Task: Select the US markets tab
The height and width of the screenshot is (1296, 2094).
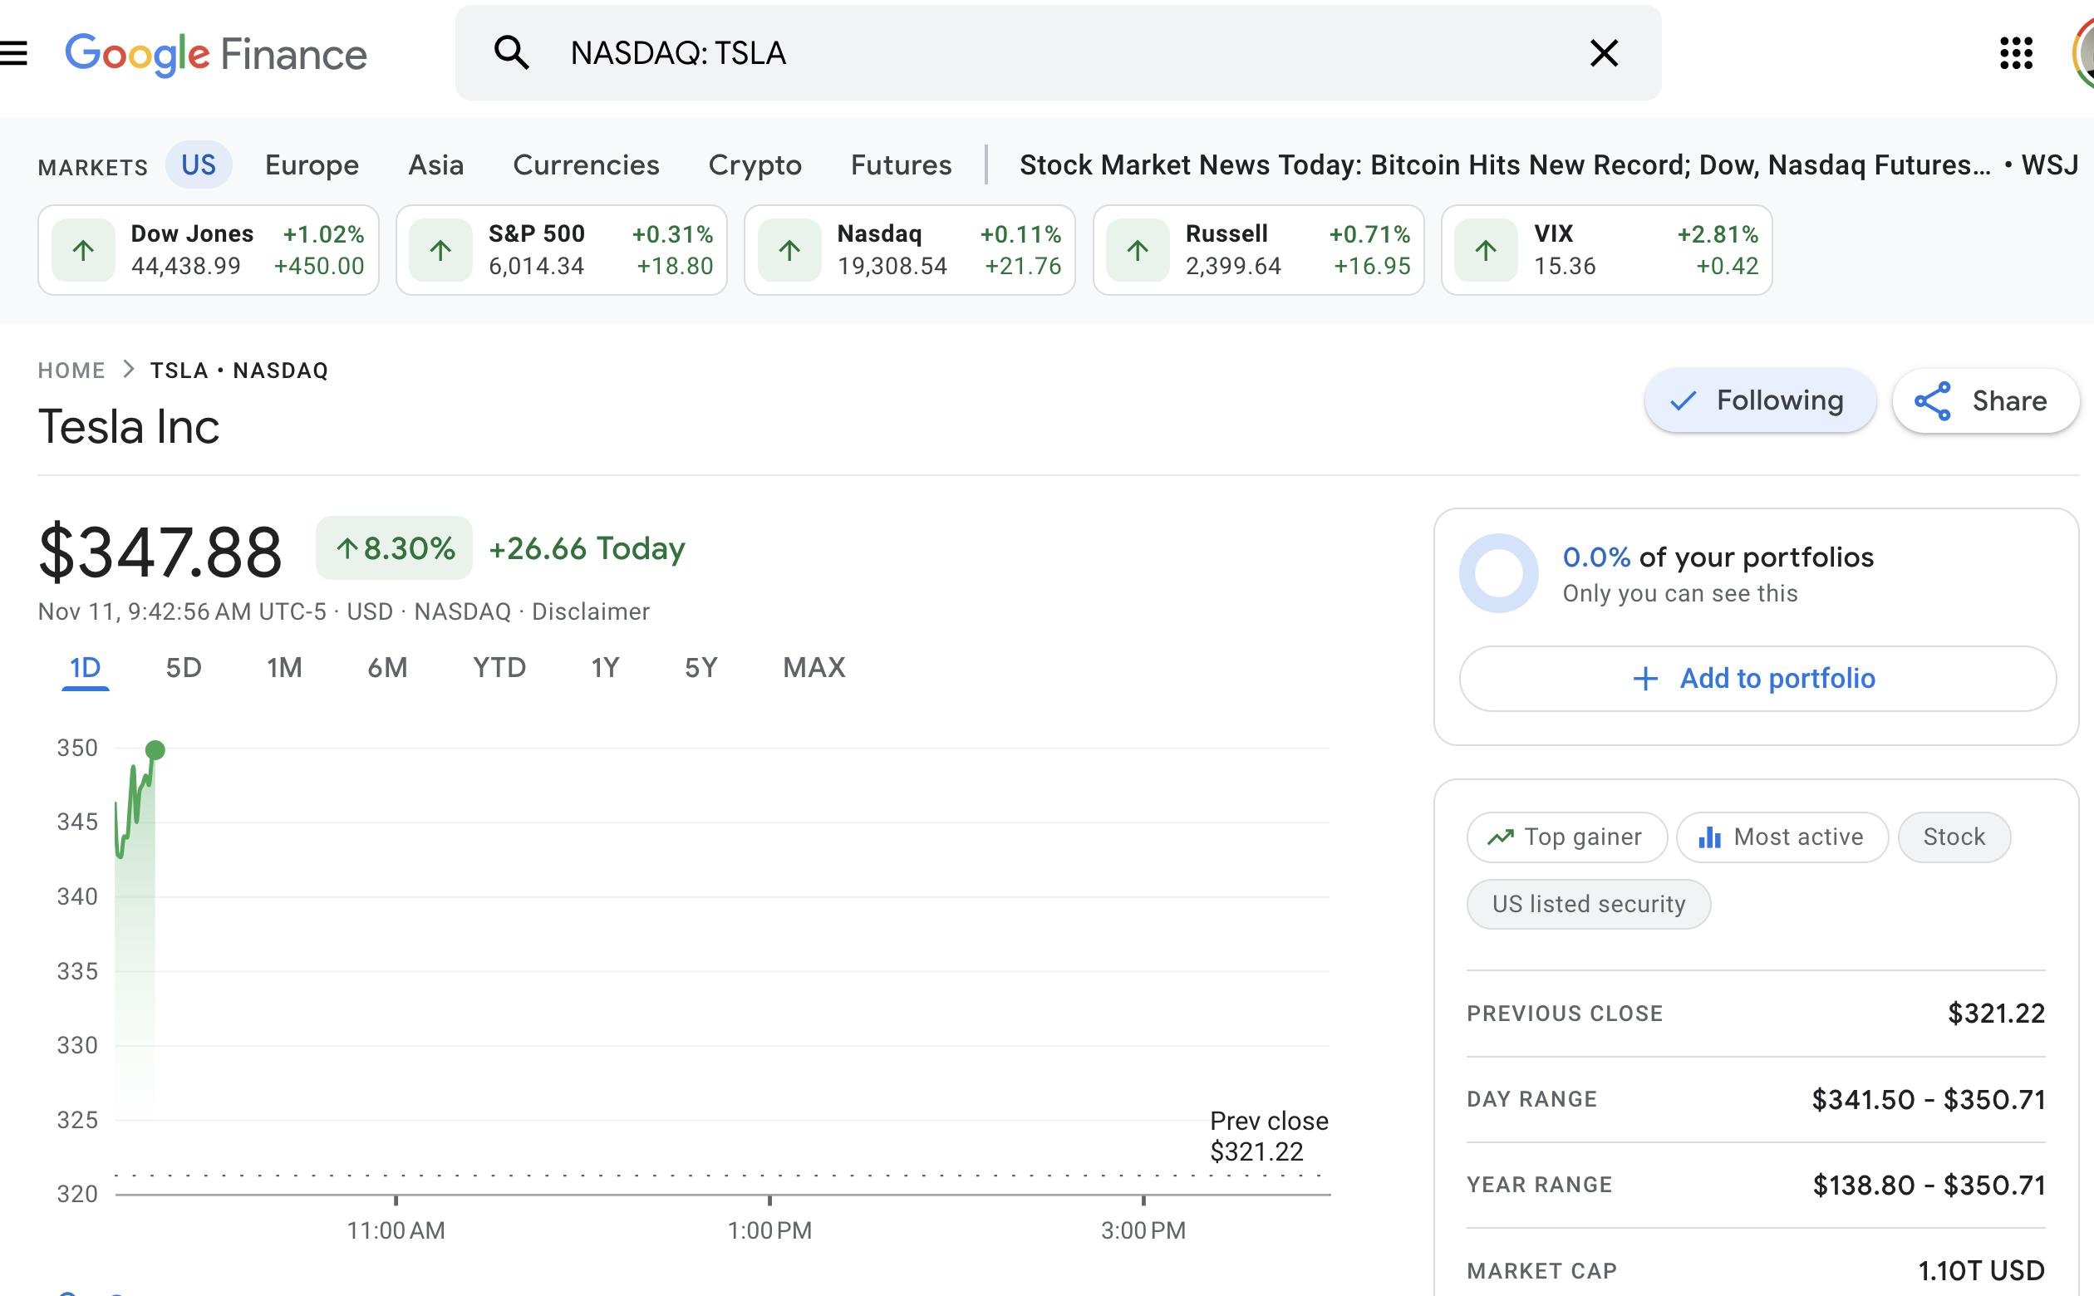Action: [199, 164]
